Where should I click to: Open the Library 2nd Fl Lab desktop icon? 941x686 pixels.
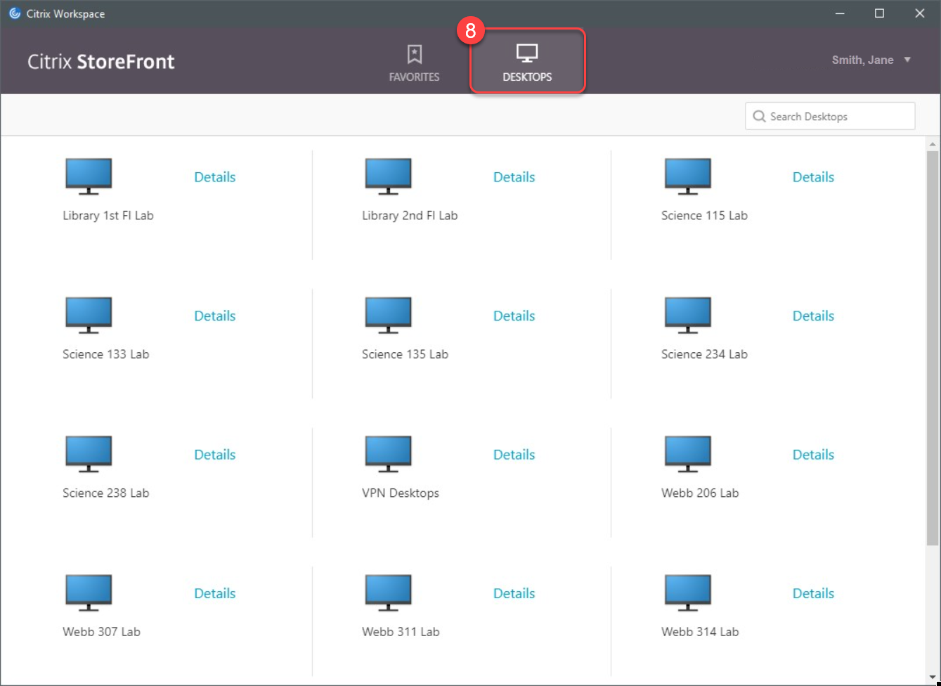coord(388,176)
